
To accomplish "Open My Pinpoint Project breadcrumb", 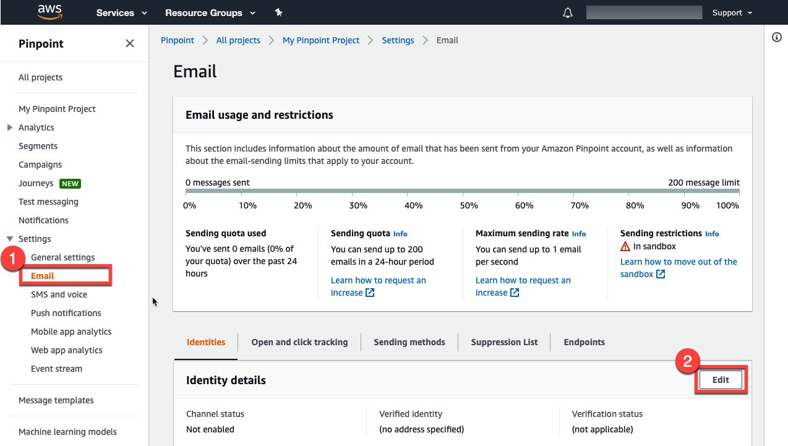I will pos(321,40).
